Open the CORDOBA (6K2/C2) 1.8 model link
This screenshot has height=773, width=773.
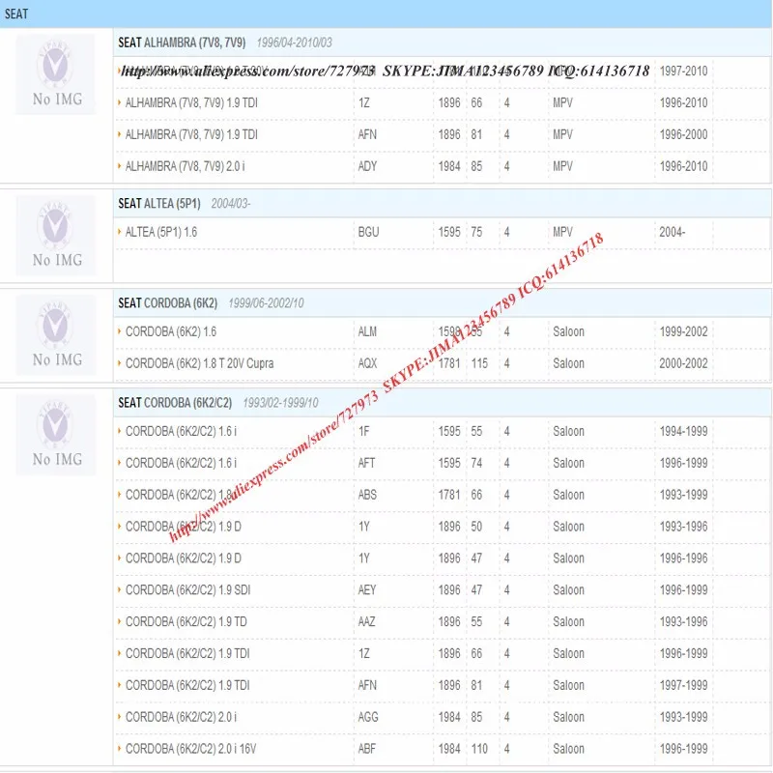[179, 495]
